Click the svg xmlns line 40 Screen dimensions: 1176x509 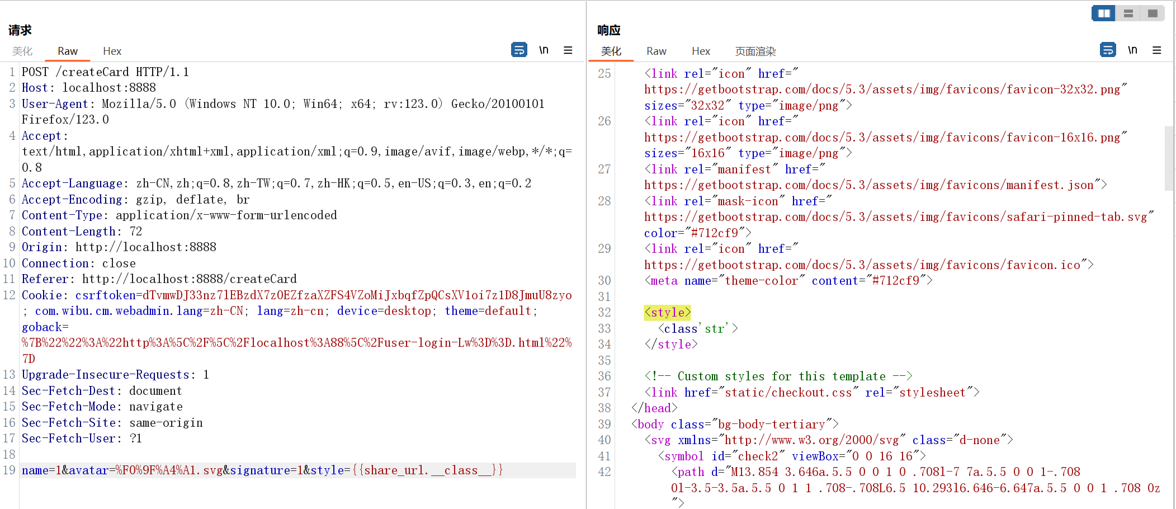point(829,440)
